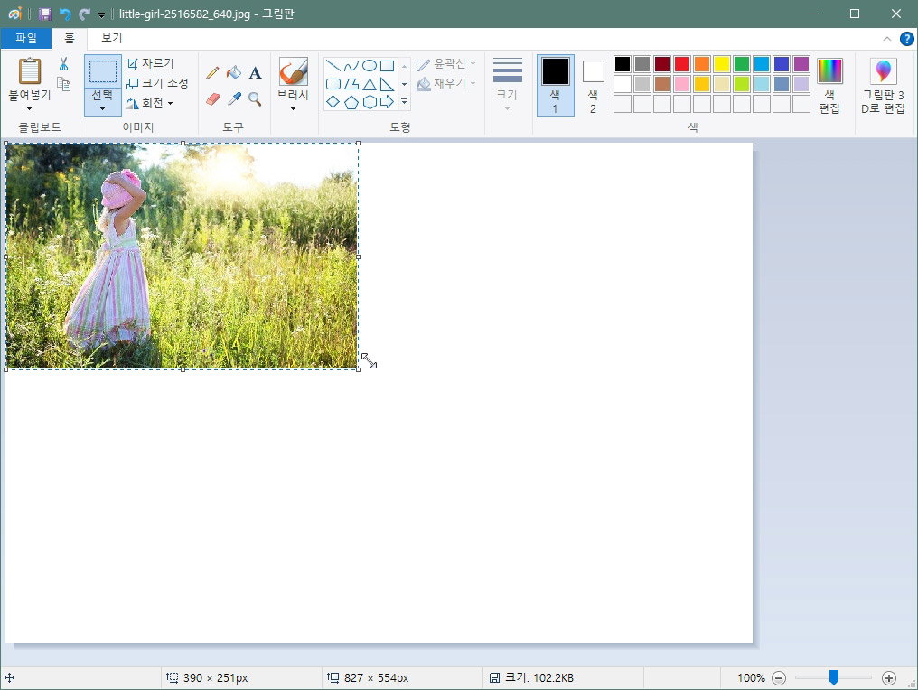Open the 브러시 (Brushes) dropdown arrow
This screenshot has width=918, height=690.
pyautogui.click(x=294, y=109)
